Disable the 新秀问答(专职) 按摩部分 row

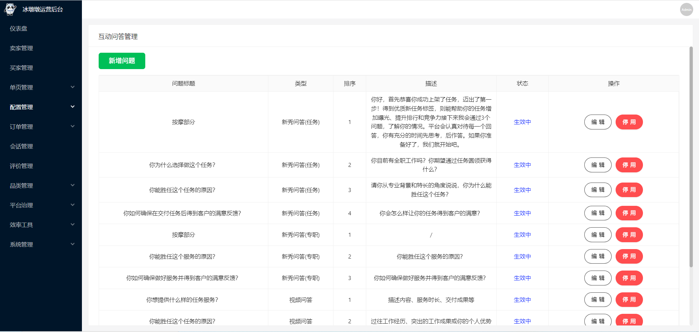tap(629, 235)
